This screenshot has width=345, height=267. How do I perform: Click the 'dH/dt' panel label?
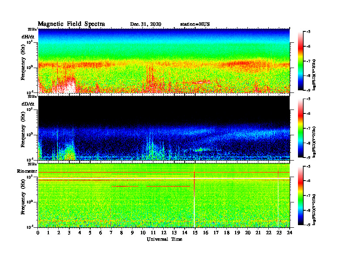tap(28, 37)
